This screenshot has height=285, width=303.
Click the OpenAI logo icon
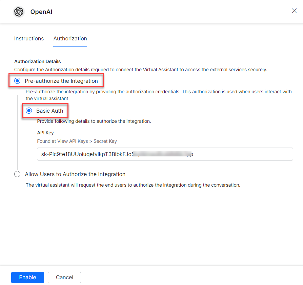click(19, 12)
